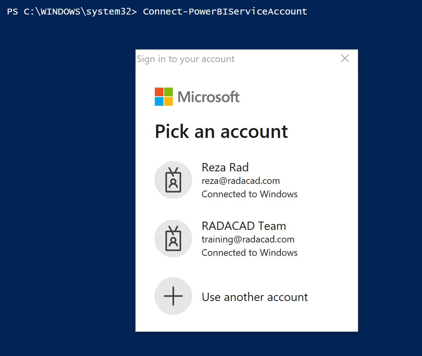Choose the RADACAD Team account name

pos(244,226)
